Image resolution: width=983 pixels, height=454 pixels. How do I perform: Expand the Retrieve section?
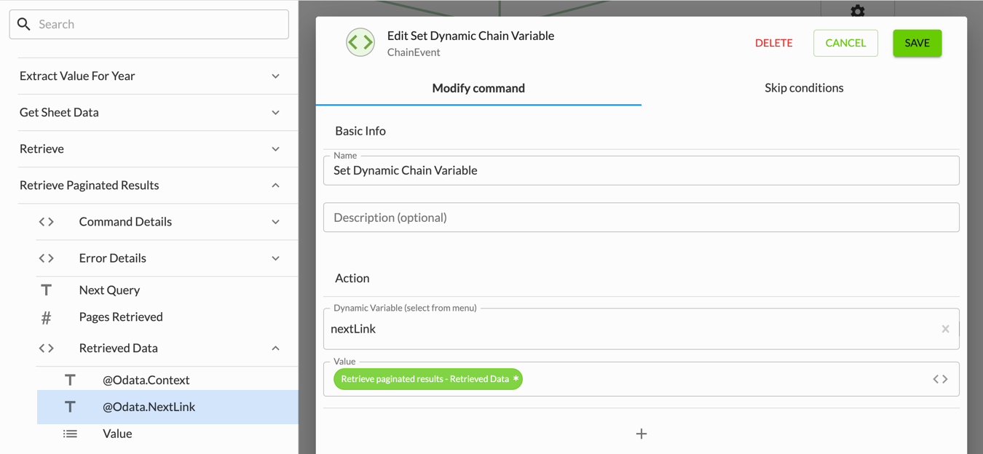point(276,149)
